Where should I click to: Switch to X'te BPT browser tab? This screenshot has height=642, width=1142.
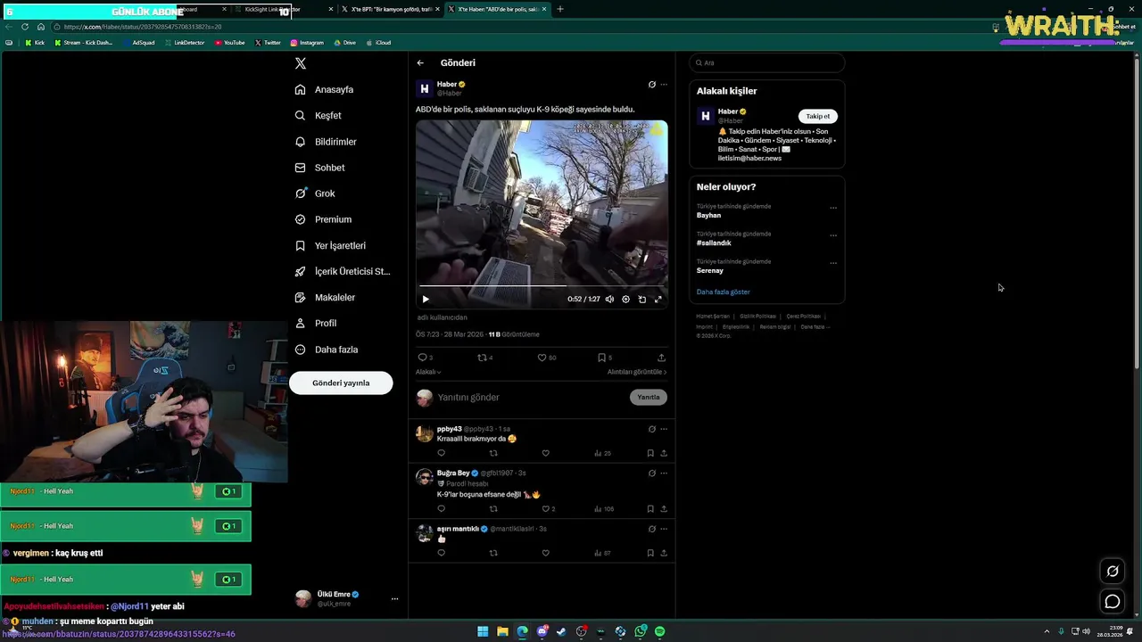pyautogui.click(x=391, y=9)
